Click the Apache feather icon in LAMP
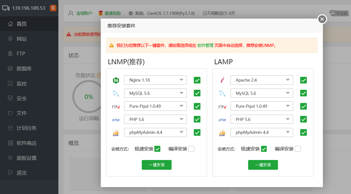 (222, 80)
